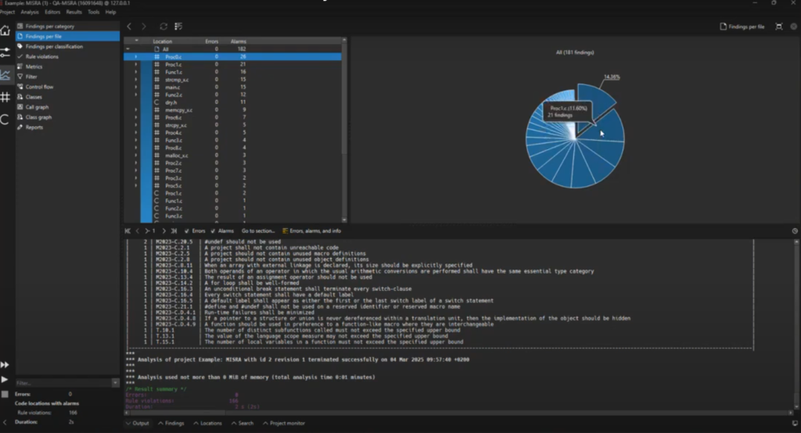Open the C source sidebar icon
The width and height of the screenshot is (801, 433).
(x=5, y=120)
